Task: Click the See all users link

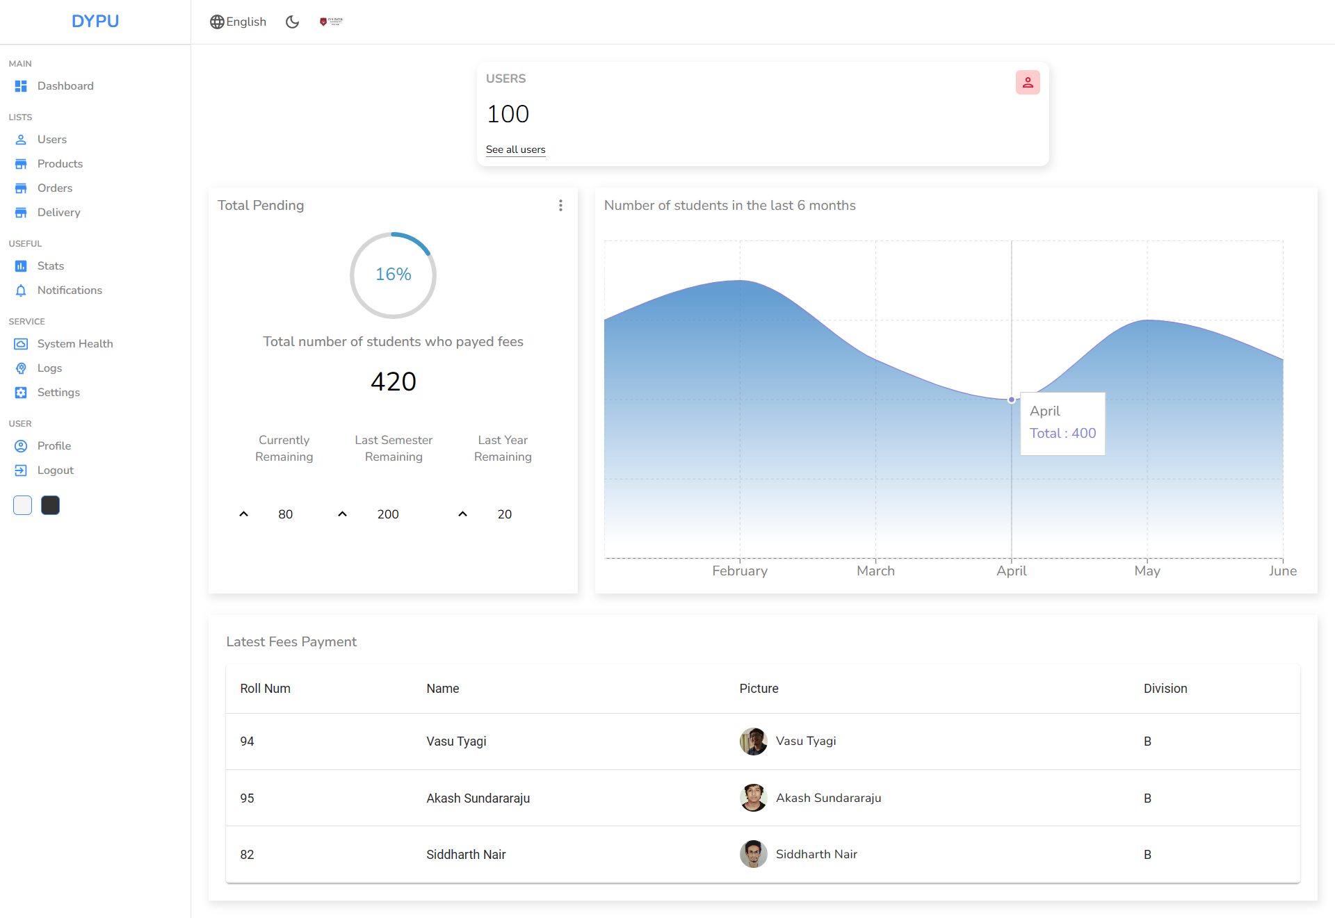Action: [x=515, y=149]
